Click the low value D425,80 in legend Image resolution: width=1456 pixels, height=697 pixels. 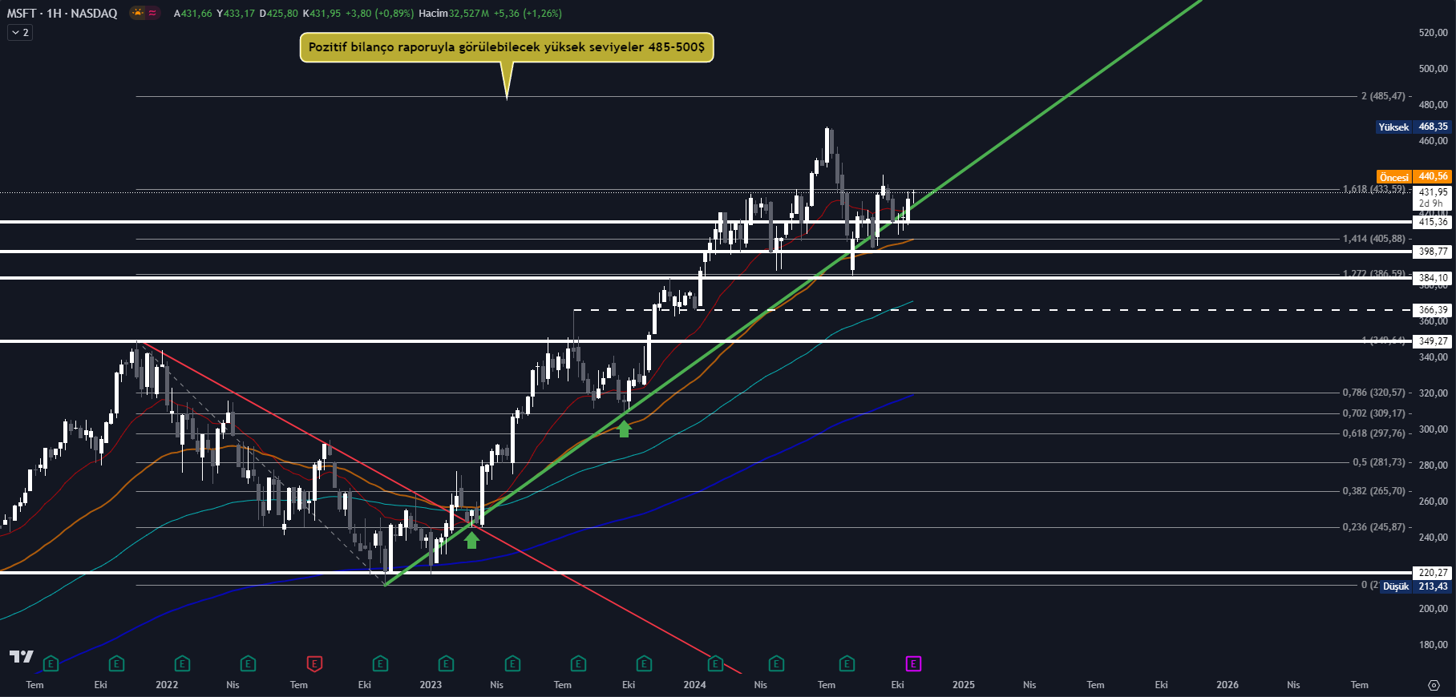(279, 14)
